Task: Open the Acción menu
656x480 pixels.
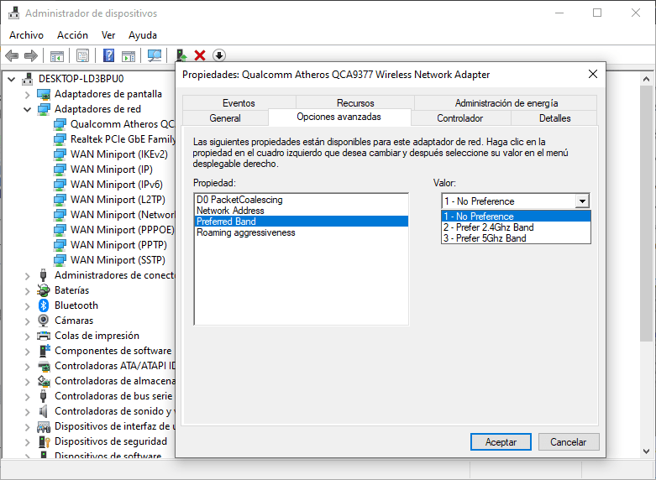Action: coord(72,35)
